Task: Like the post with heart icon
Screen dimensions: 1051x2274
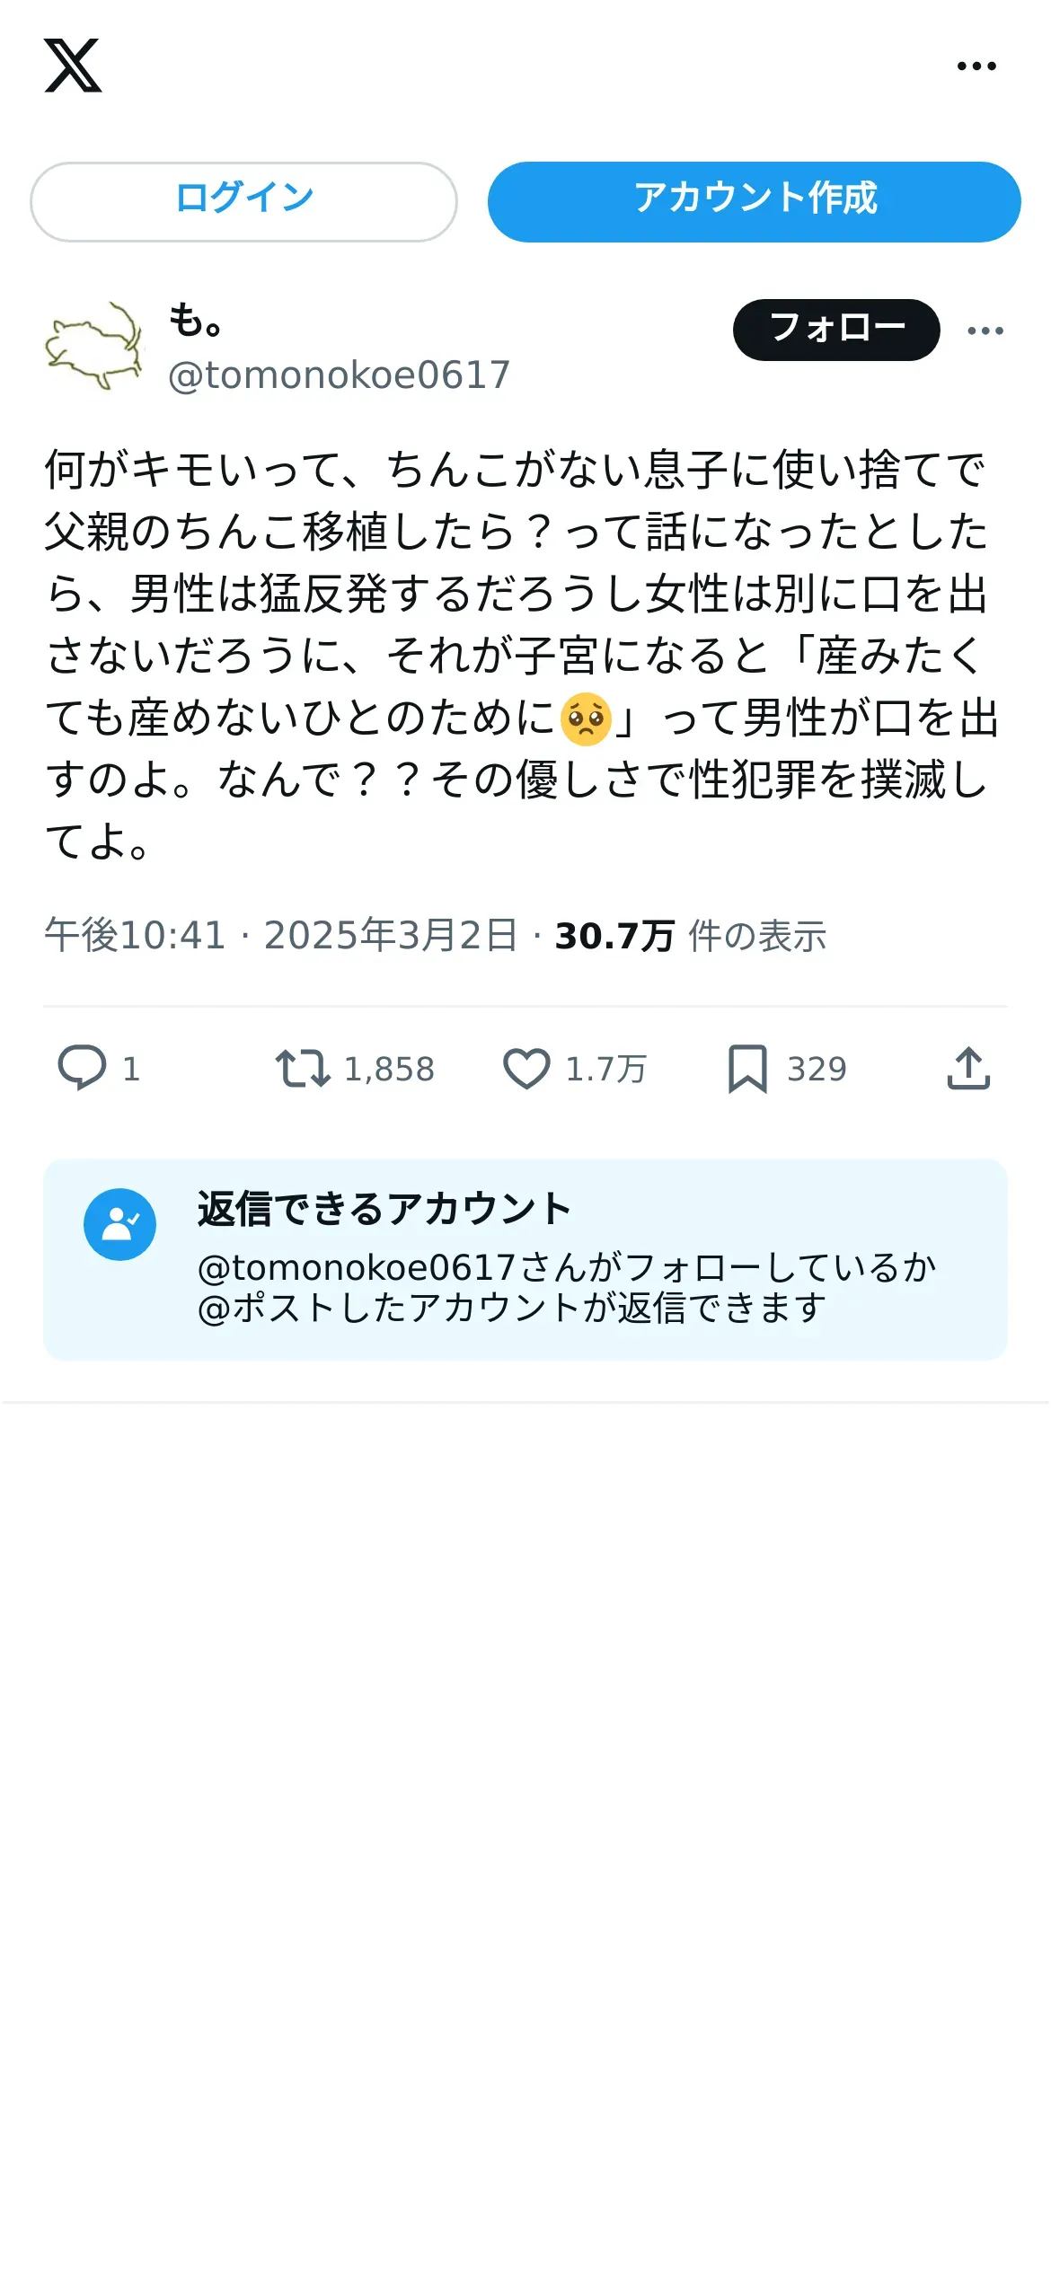Action: [x=526, y=1069]
